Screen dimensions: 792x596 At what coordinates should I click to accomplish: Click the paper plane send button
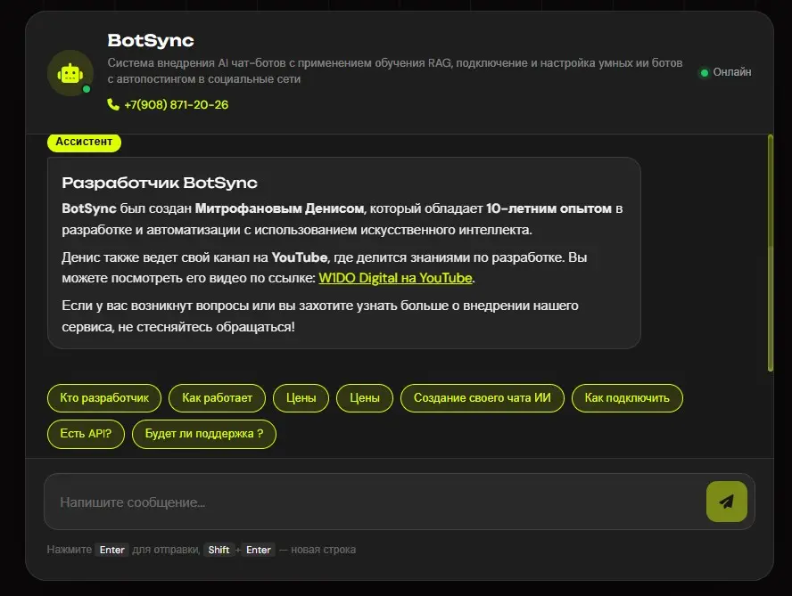pos(726,502)
